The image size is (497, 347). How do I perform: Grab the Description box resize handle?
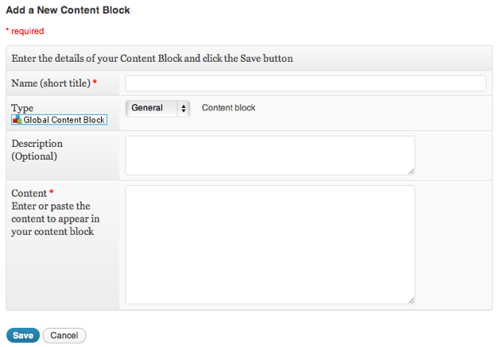point(411,171)
